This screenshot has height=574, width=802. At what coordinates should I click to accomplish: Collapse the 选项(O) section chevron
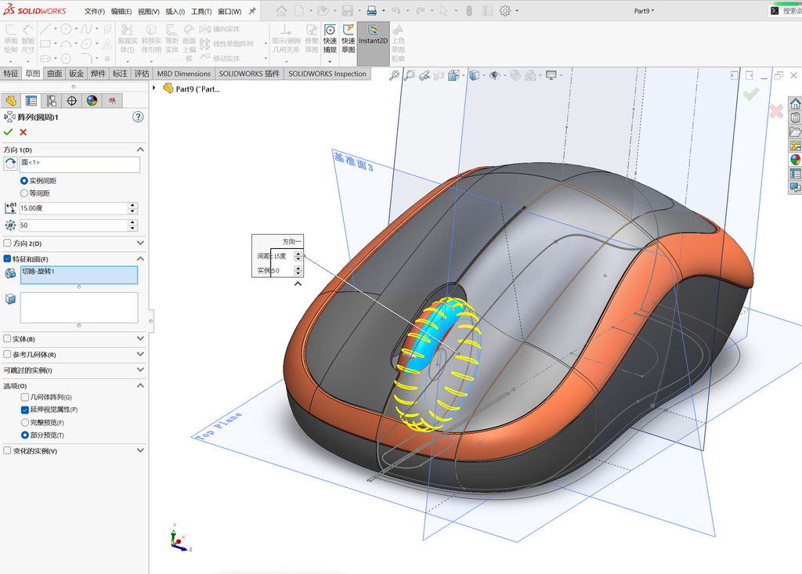click(140, 385)
